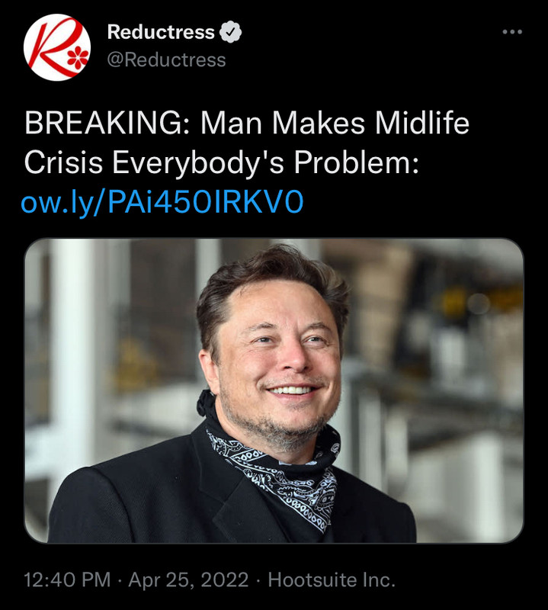Open the three-dot more options menu

pyautogui.click(x=512, y=32)
